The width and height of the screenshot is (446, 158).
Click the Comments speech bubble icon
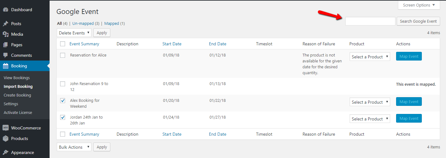click(6, 55)
